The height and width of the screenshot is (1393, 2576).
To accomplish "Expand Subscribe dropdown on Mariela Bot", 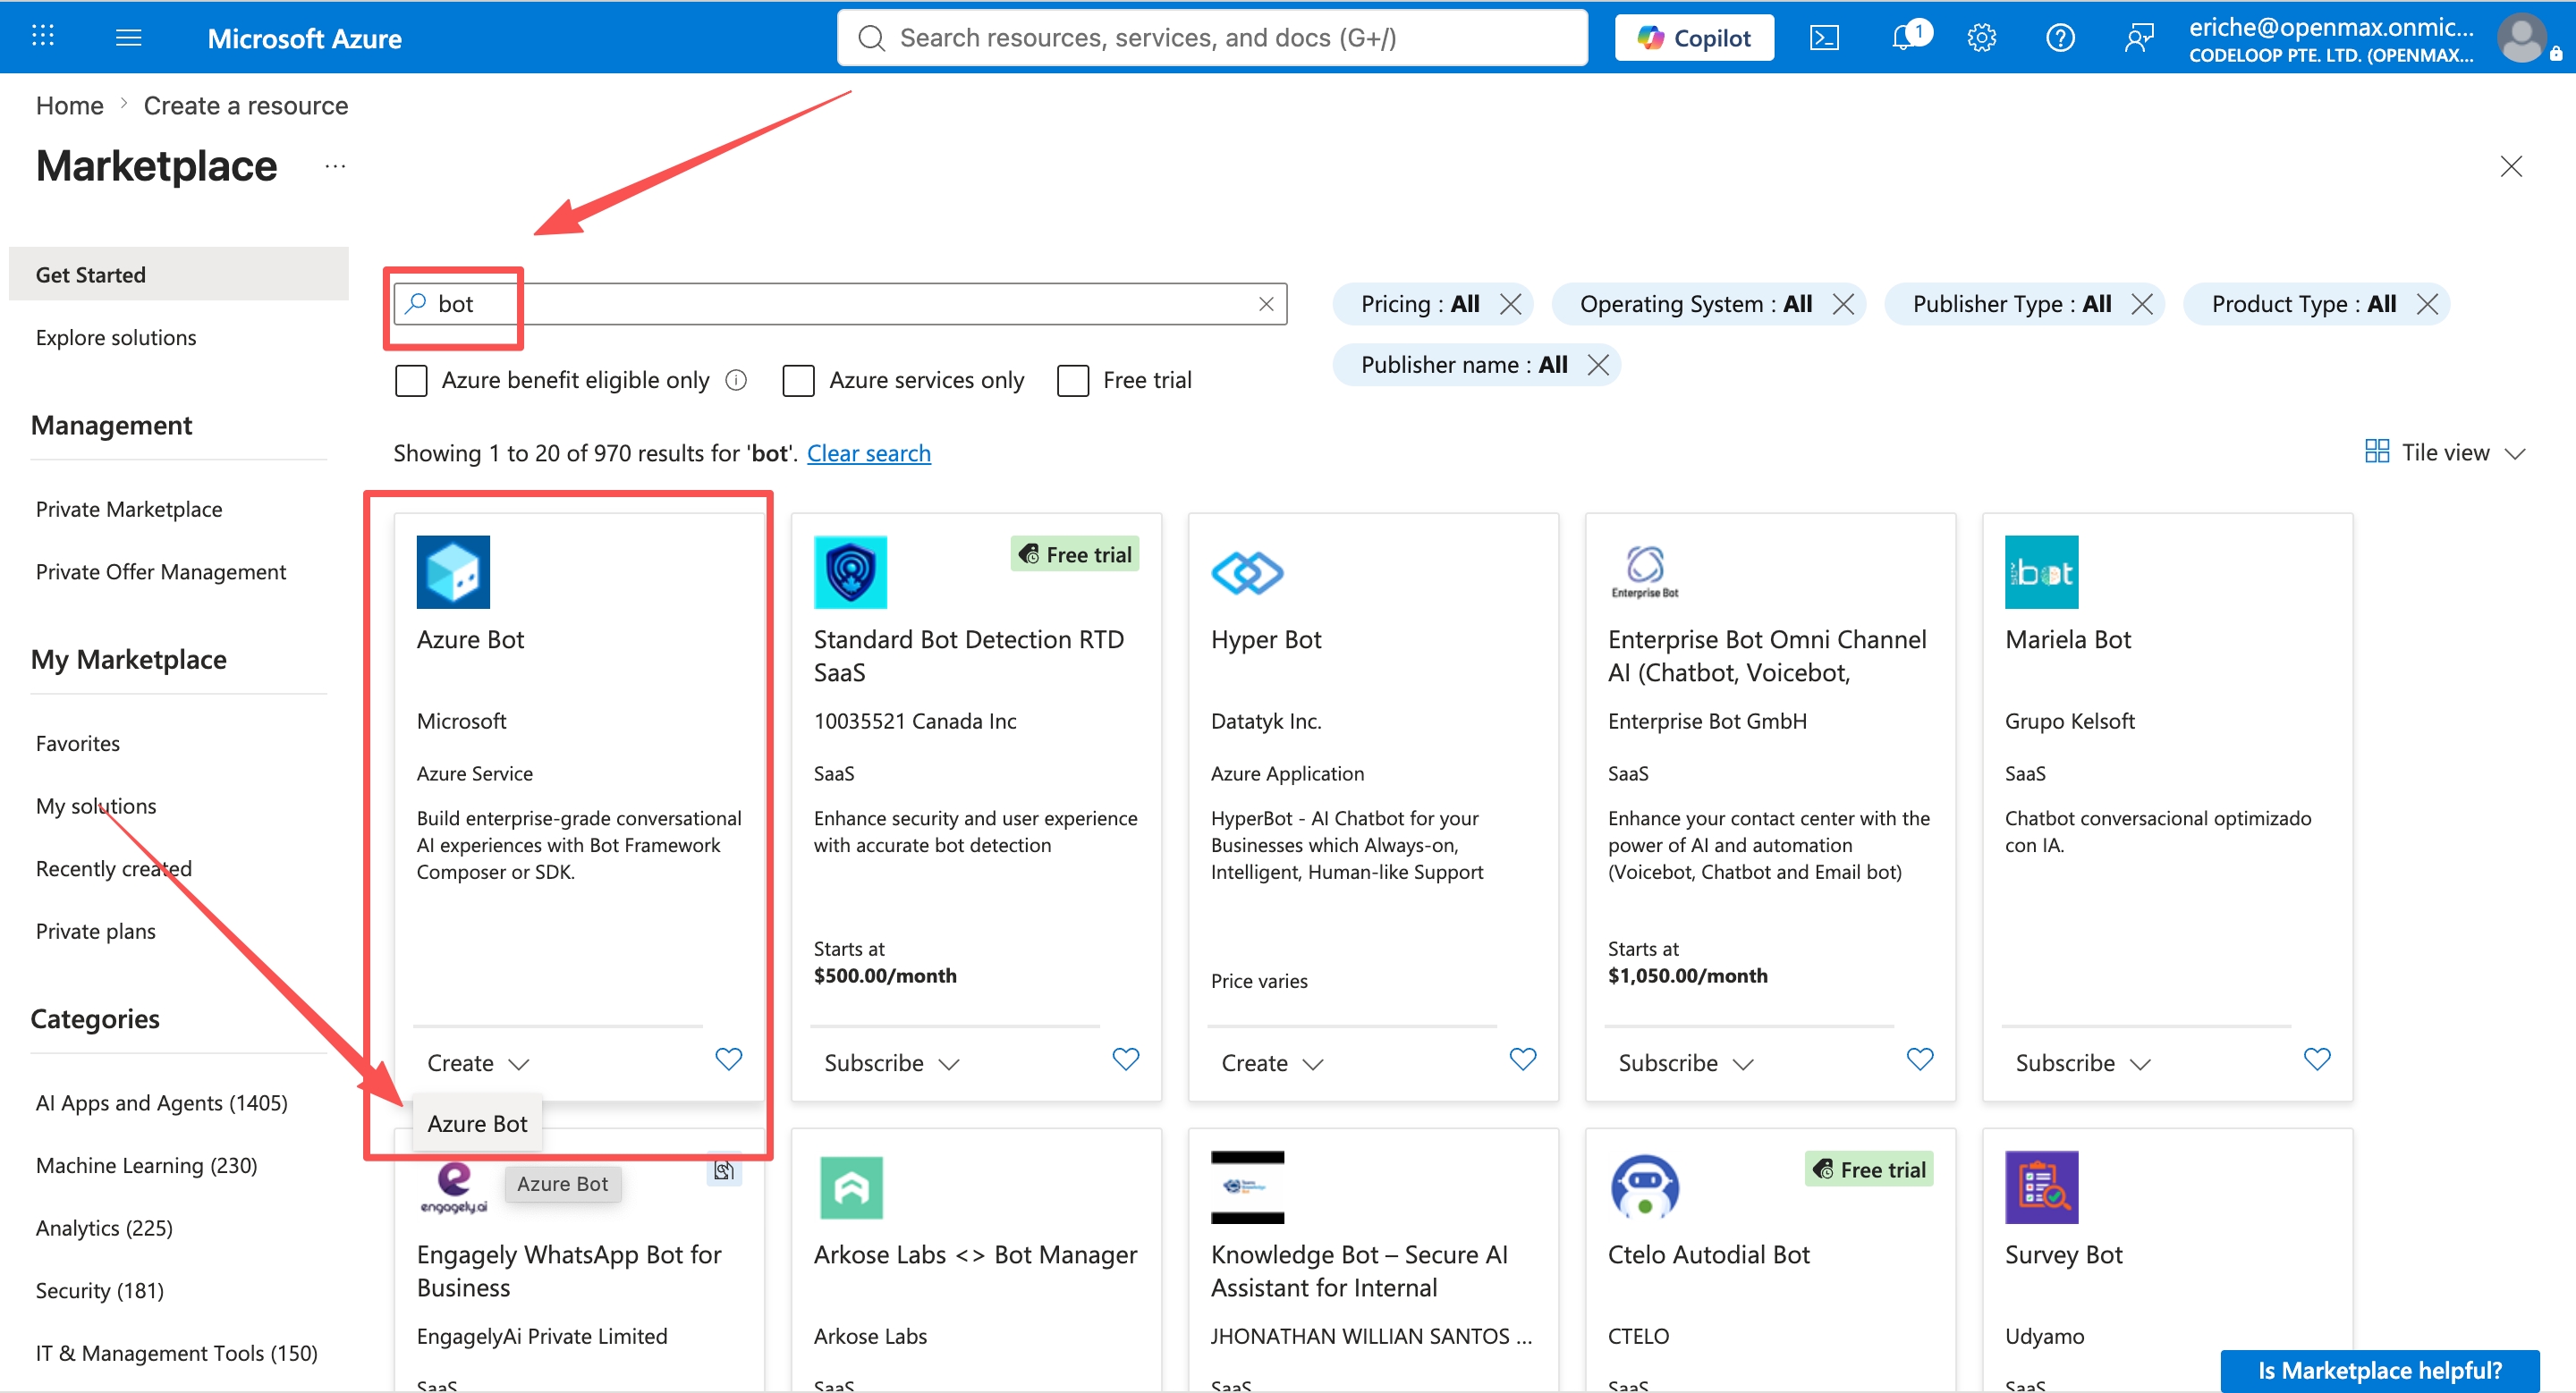I will coord(2083,1063).
